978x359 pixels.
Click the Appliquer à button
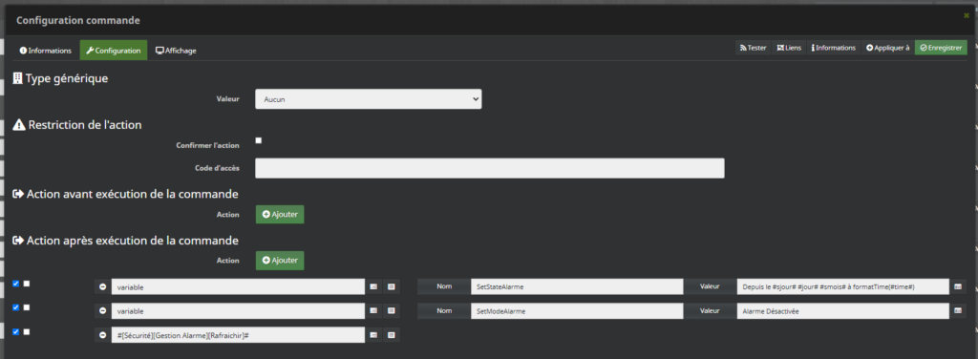click(x=887, y=48)
